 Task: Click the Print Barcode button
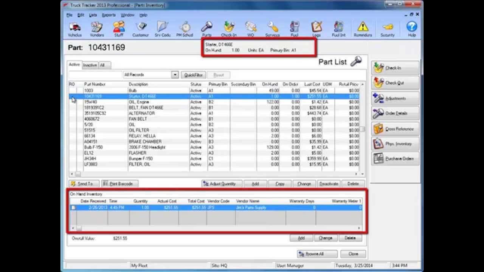point(120,184)
